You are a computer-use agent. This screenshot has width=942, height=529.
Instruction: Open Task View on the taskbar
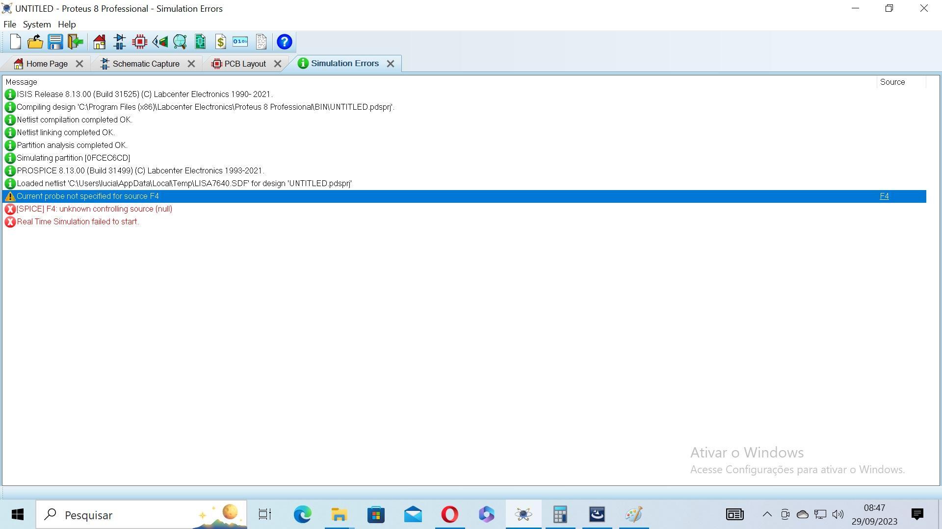point(265,514)
